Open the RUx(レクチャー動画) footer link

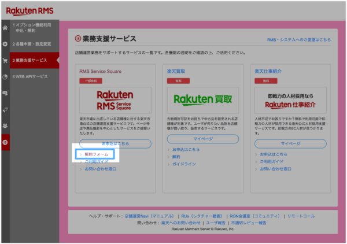click(x=202, y=216)
